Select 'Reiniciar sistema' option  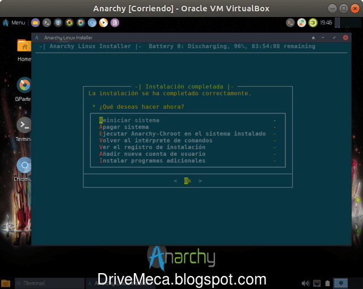point(187,120)
